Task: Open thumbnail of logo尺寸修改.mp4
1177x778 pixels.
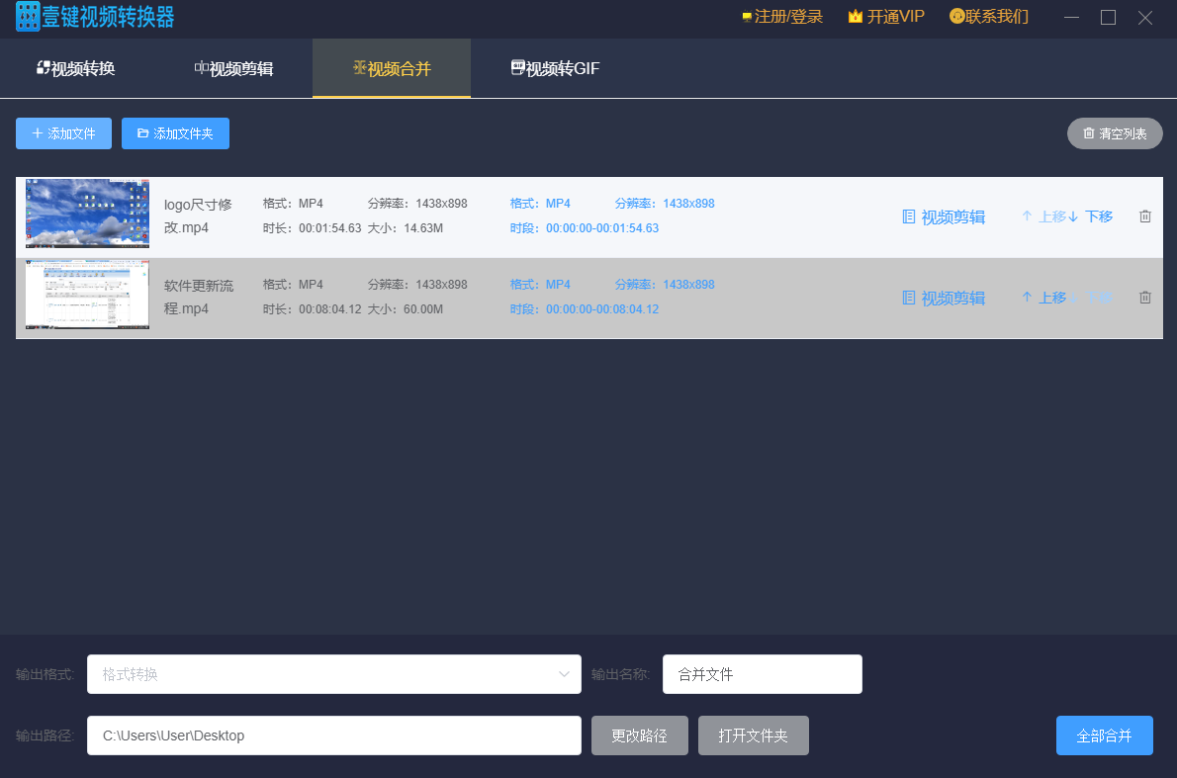Action: (87, 214)
